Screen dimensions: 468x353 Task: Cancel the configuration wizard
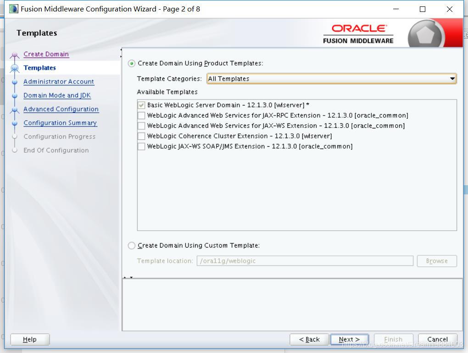(x=438, y=339)
